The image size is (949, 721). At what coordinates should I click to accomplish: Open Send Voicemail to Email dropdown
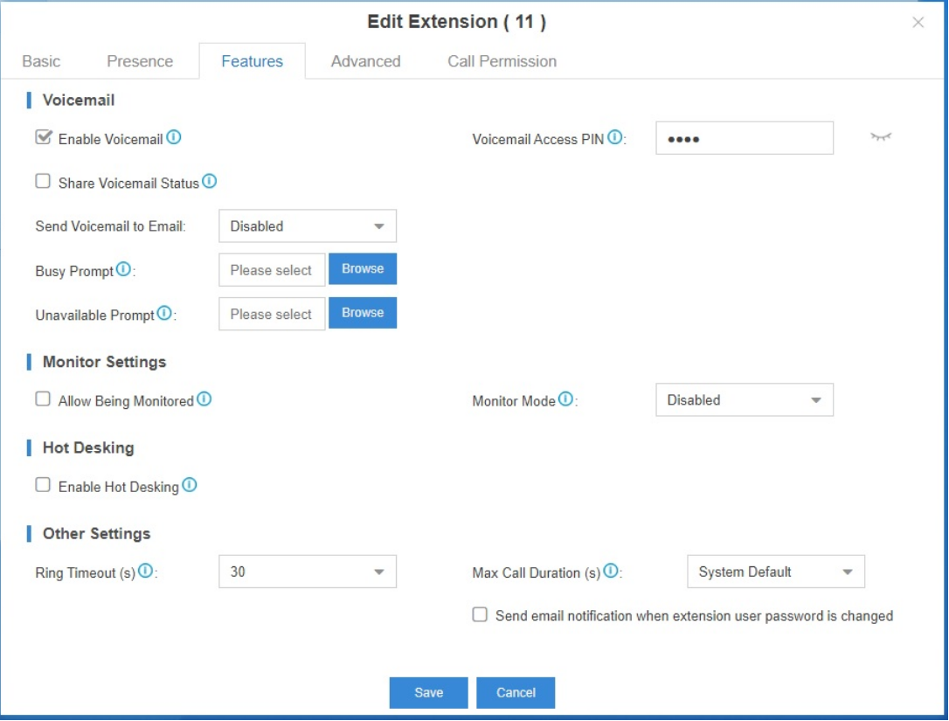[308, 225]
